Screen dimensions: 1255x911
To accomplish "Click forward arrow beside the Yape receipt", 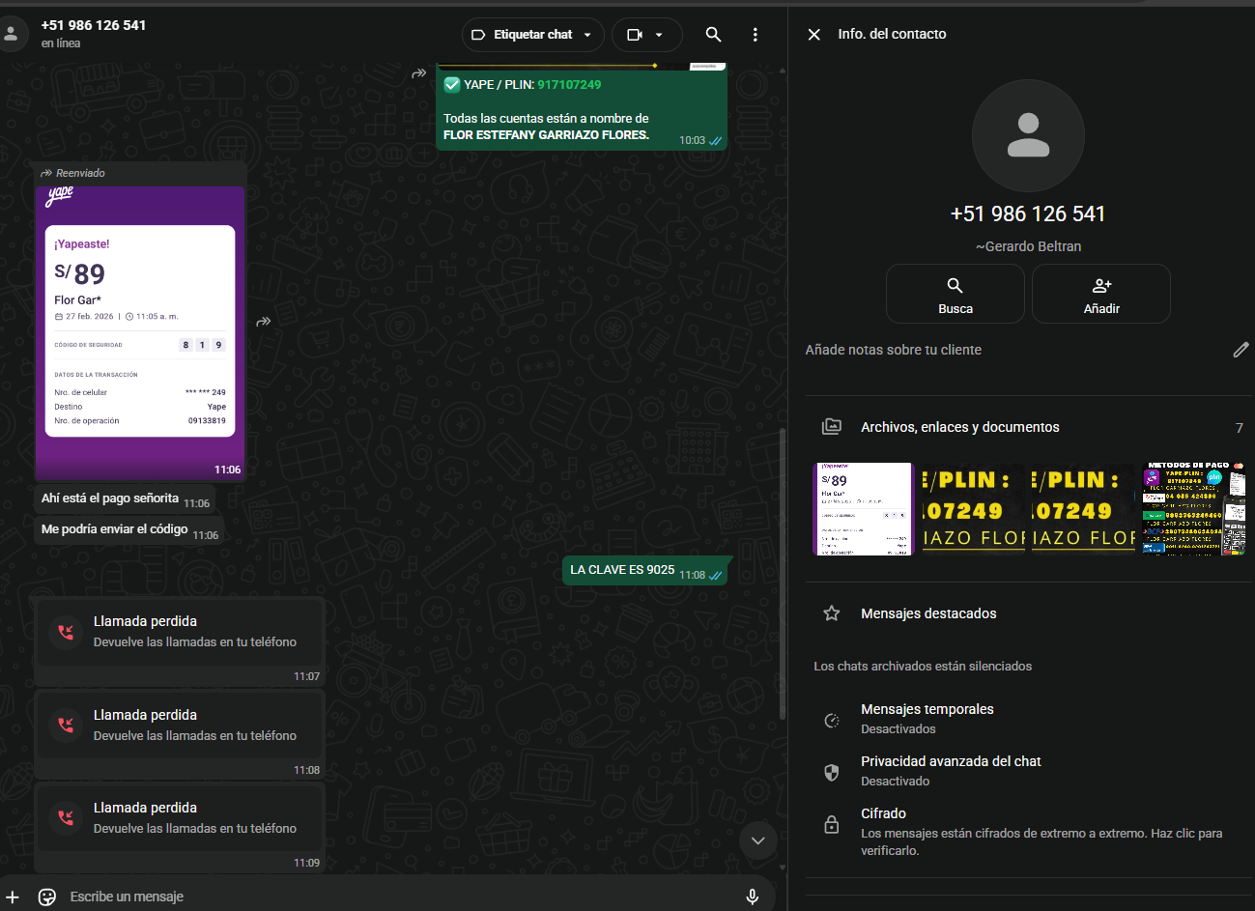I will pyautogui.click(x=263, y=322).
